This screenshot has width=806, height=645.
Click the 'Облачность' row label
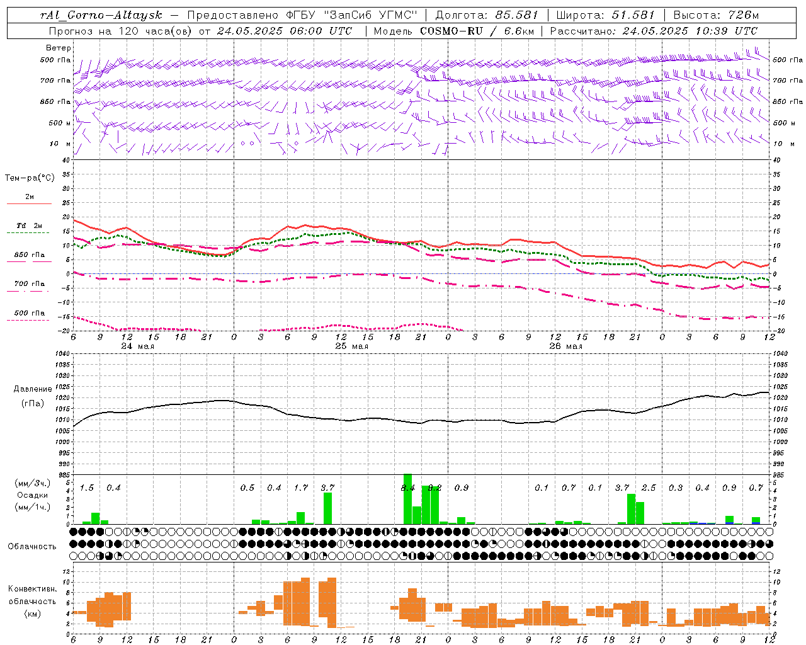tap(32, 546)
